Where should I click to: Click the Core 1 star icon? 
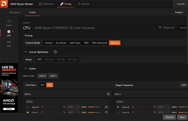pos(28,112)
